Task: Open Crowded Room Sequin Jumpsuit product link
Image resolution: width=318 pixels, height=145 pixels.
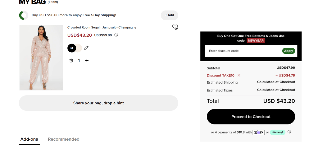Action: click(x=102, y=27)
